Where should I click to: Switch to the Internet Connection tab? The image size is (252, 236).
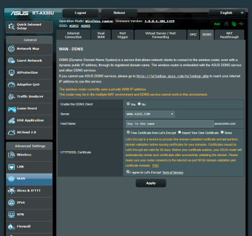73,35
